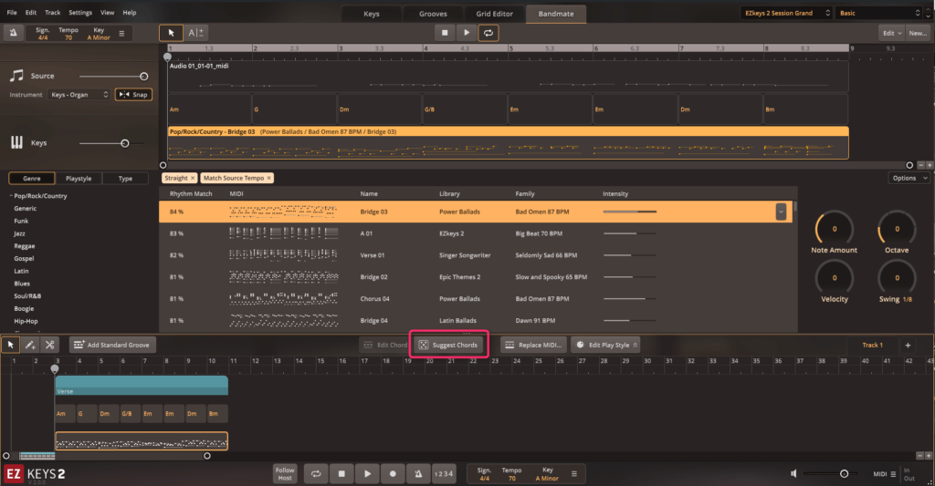
Task: Select the Verse song part block
Action: coord(142,386)
